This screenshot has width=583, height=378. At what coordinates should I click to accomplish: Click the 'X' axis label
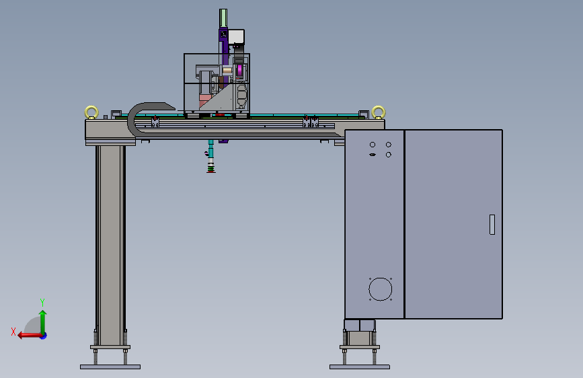tap(13, 332)
